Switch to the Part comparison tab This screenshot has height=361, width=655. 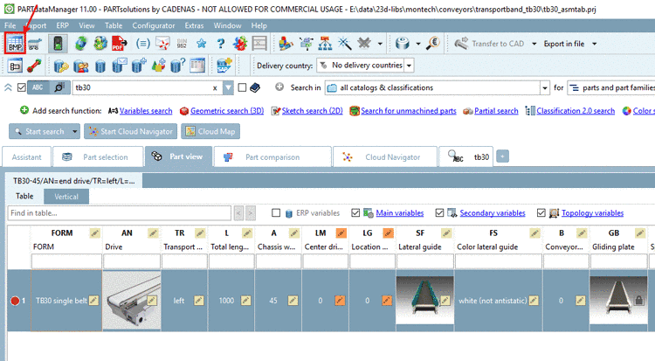272,156
